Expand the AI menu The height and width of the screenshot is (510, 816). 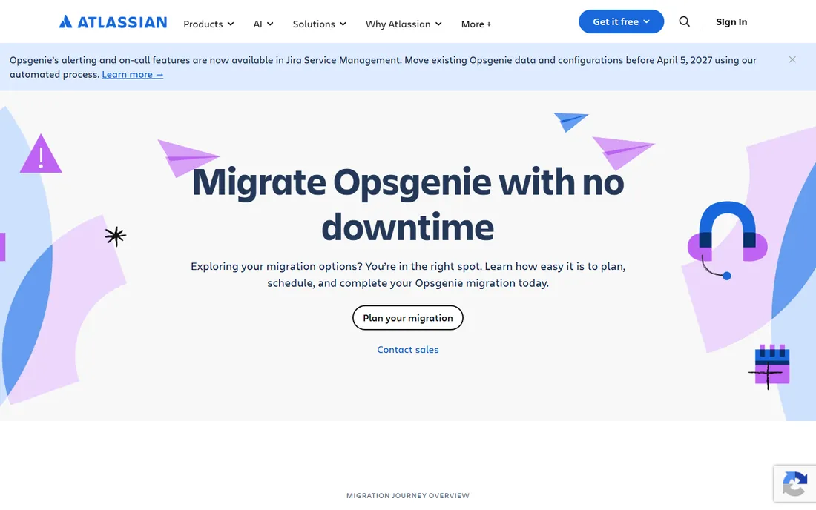tap(263, 24)
